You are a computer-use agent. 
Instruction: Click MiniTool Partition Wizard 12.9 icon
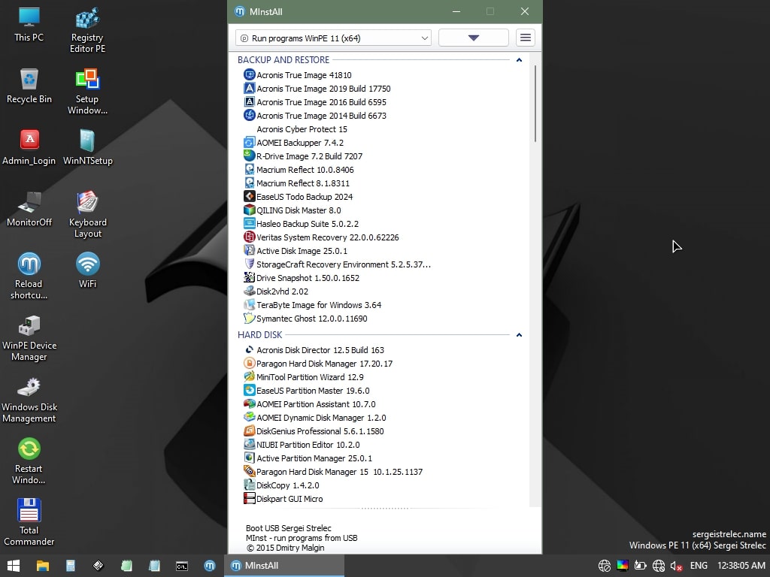pos(250,377)
